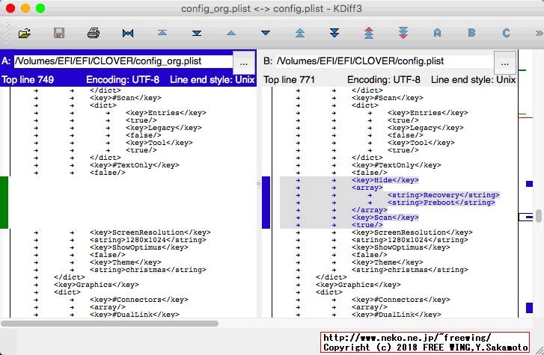544x355 pixels.
Task: Expand toolbar overflow chevron
Action: pyautogui.click(x=539, y=34)
